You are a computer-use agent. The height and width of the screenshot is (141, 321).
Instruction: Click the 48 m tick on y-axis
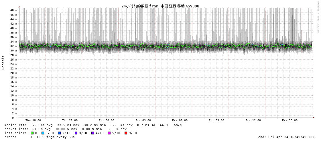(14, 10)
